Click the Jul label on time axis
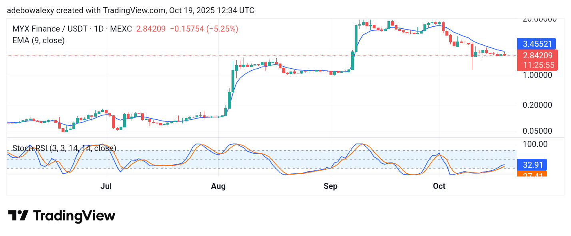 pyautogui.click(x=106, y=186)
